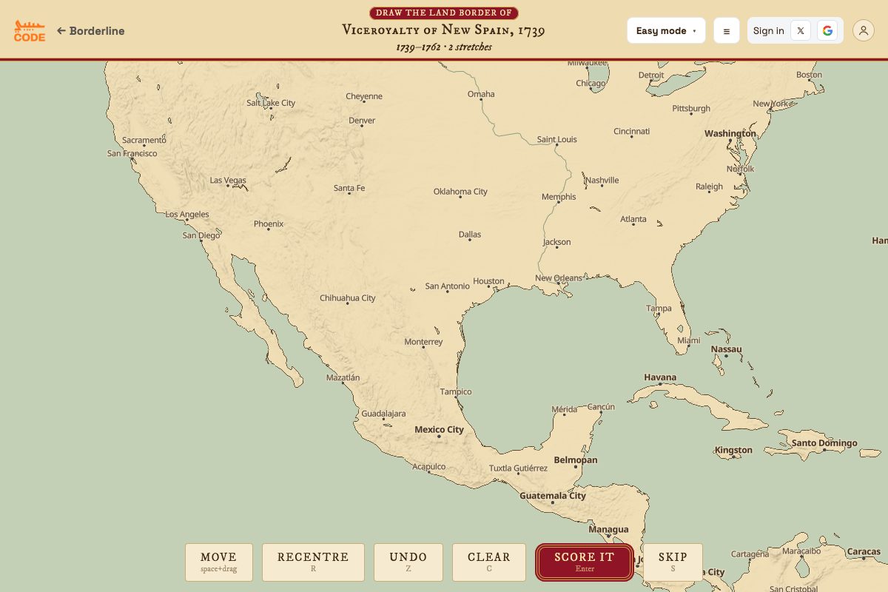Submit drawing with Score It

585,562
